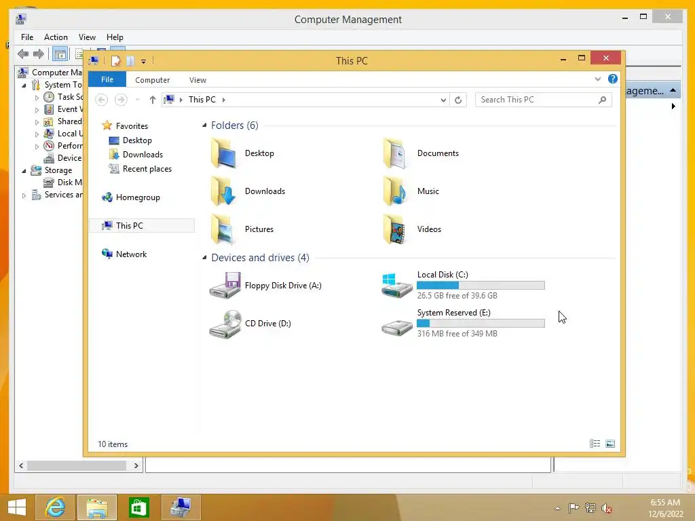Select CD Drive (D:)

250,324
